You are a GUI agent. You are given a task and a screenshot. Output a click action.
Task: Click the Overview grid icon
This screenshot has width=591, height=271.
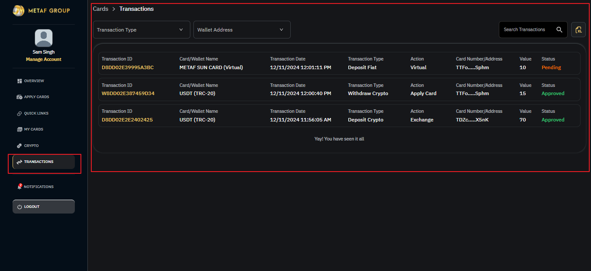tap(19, 81)
